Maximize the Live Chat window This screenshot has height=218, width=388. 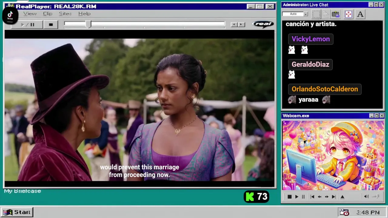pyautogui.click(x=376, y=5)
